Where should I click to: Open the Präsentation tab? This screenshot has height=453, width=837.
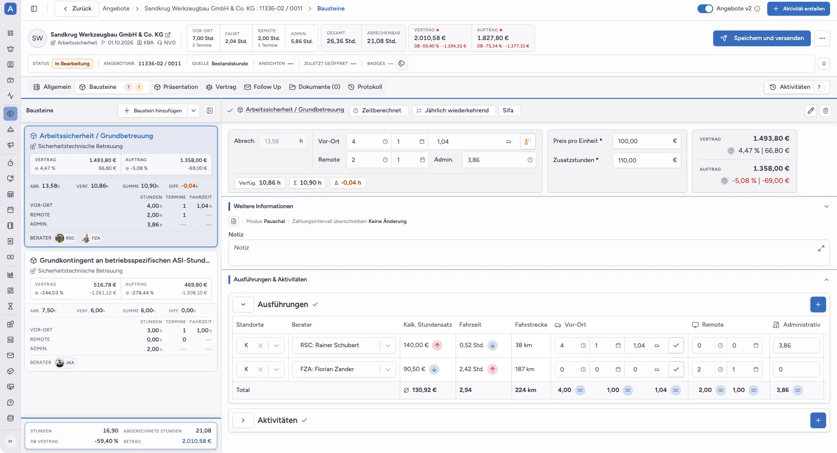[x=176, y=87]
